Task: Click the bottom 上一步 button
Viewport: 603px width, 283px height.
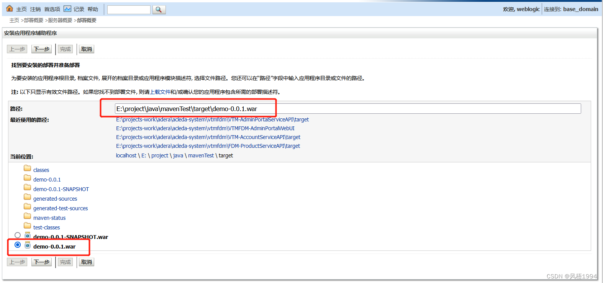Action: 17,262
